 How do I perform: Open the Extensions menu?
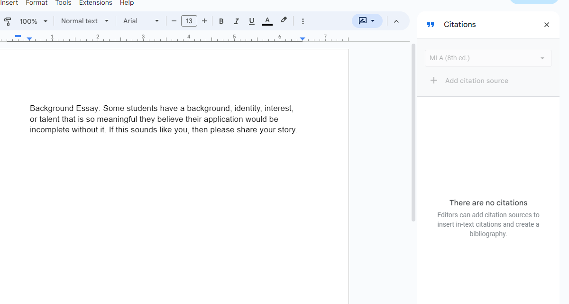(95, 3)
